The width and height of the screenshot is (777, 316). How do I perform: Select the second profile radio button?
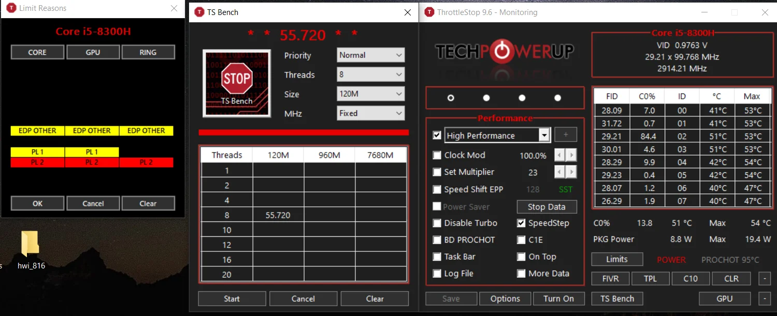[x=486, y=98]
